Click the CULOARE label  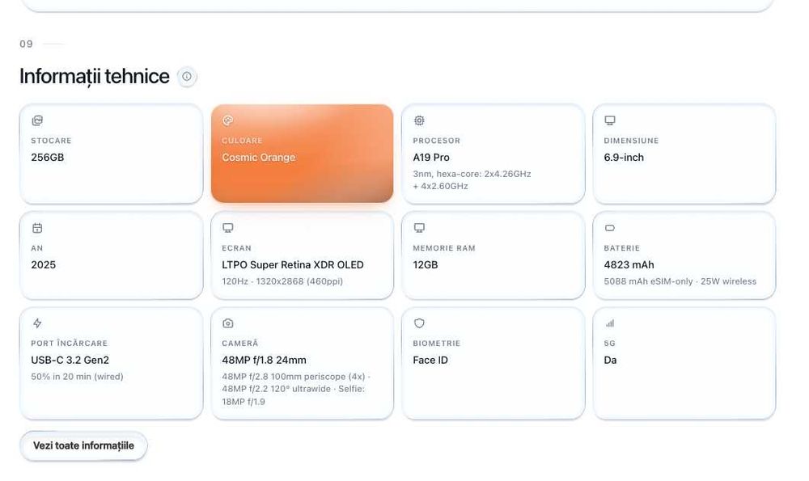pyautogui.click(x=242, y=141)
